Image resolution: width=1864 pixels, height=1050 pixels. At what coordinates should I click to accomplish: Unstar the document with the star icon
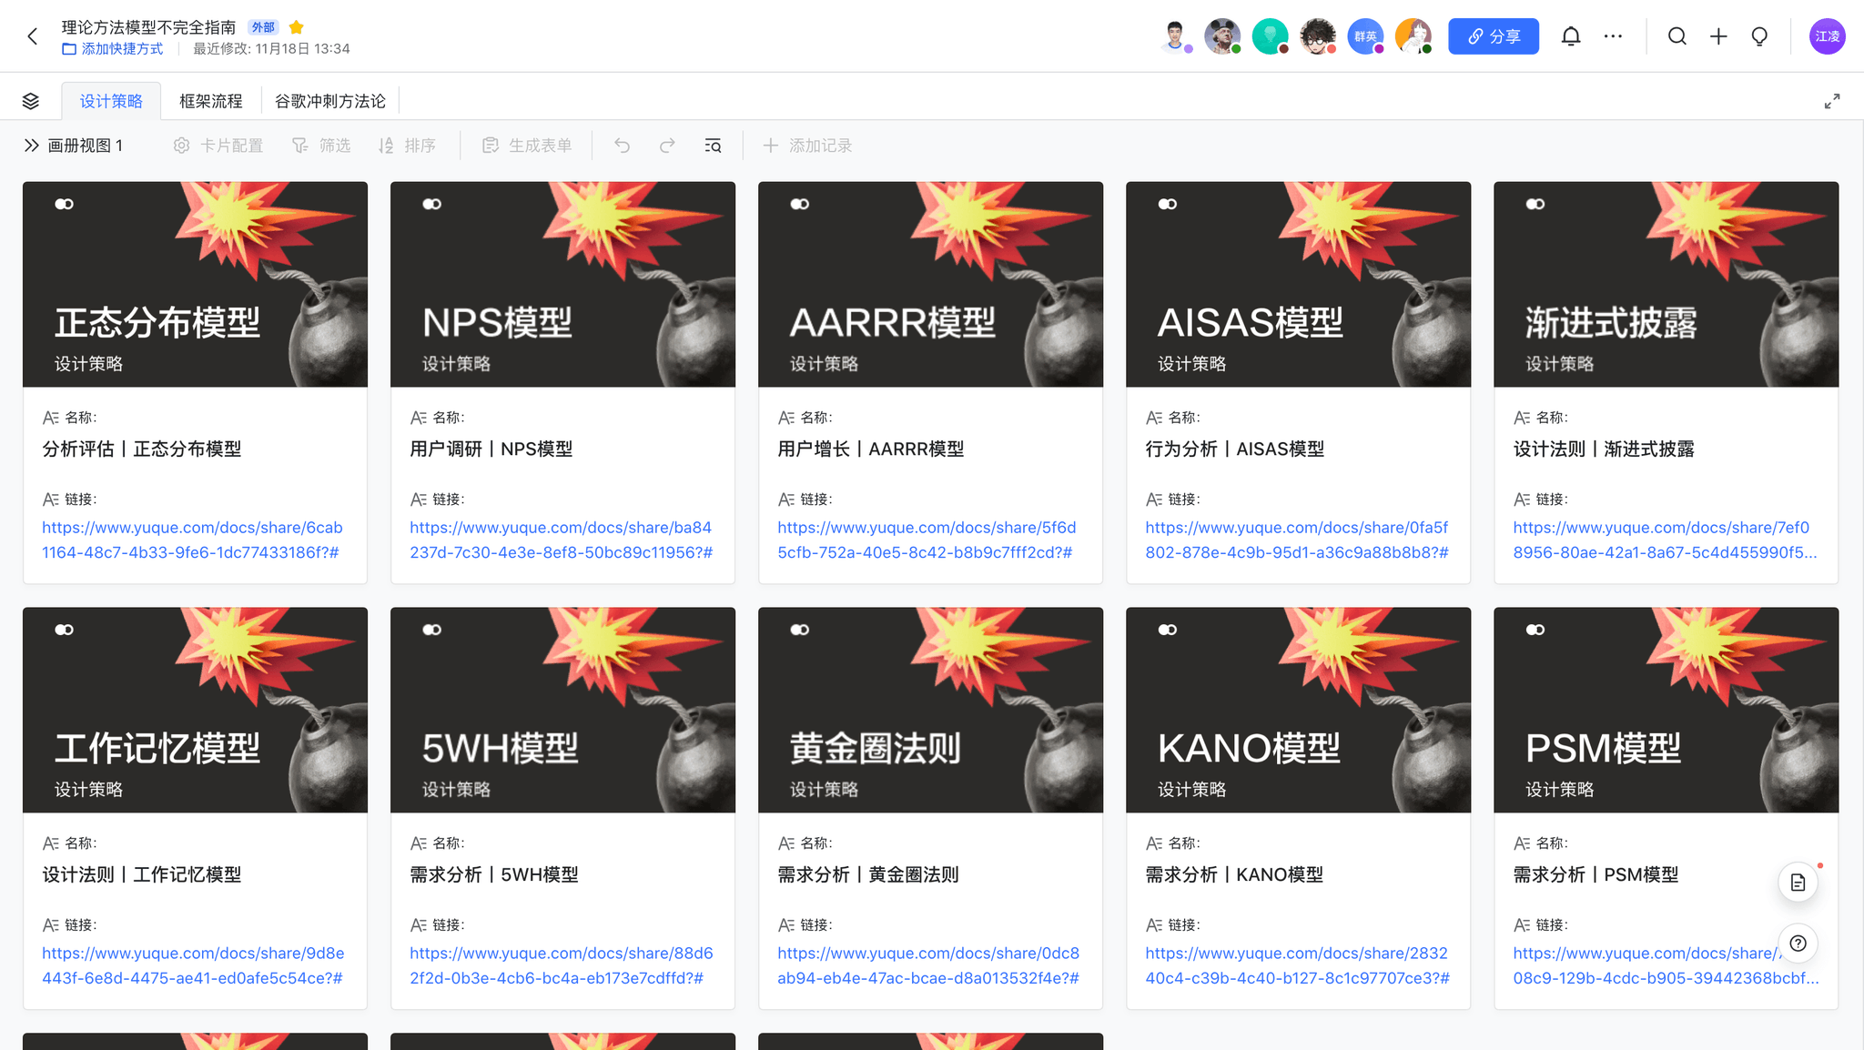coord(296,27)
